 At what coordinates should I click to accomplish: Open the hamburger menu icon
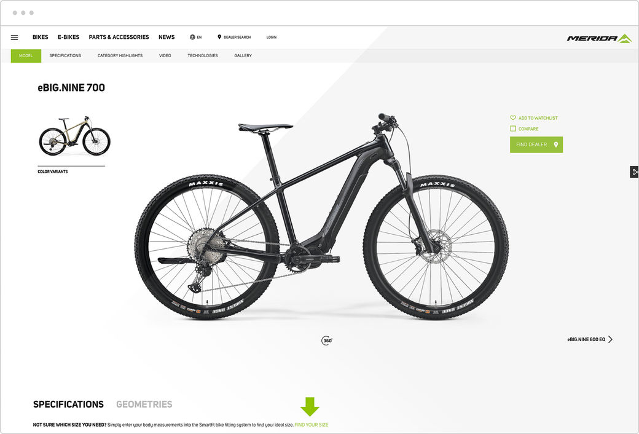(14, 37)
